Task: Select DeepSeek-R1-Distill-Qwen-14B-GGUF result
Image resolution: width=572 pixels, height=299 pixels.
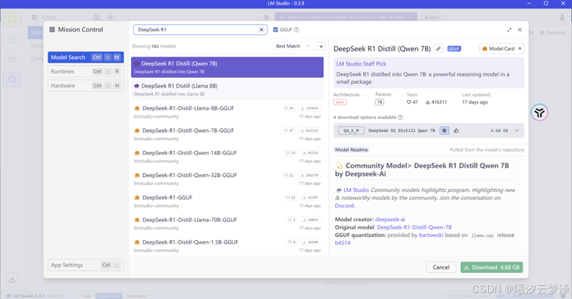Action: [x=227, y=156]
